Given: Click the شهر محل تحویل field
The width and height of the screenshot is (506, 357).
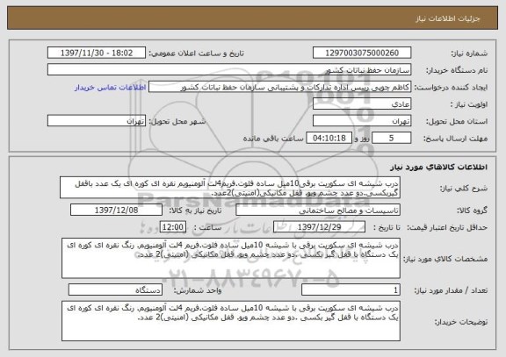Looking at the screenshot, I should tap(97, 121).
